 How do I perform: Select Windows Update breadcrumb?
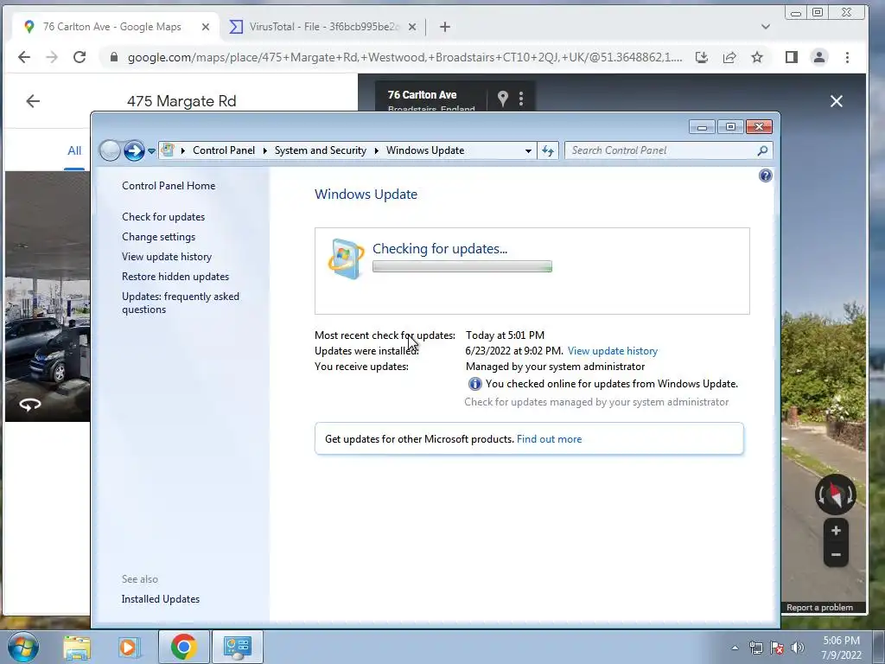[425, 150]
